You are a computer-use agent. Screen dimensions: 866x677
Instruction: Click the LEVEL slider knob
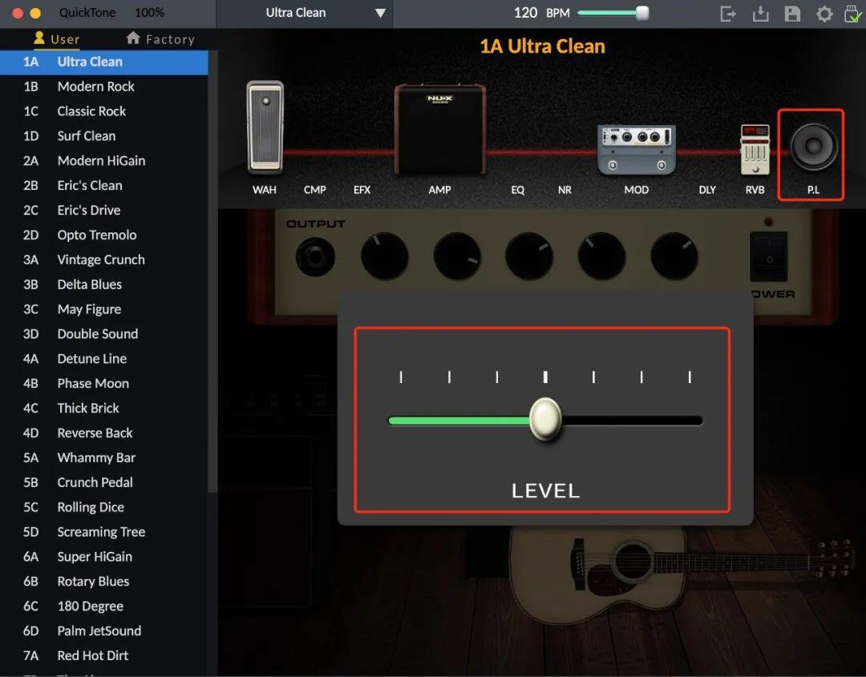[x=546, y=419]
